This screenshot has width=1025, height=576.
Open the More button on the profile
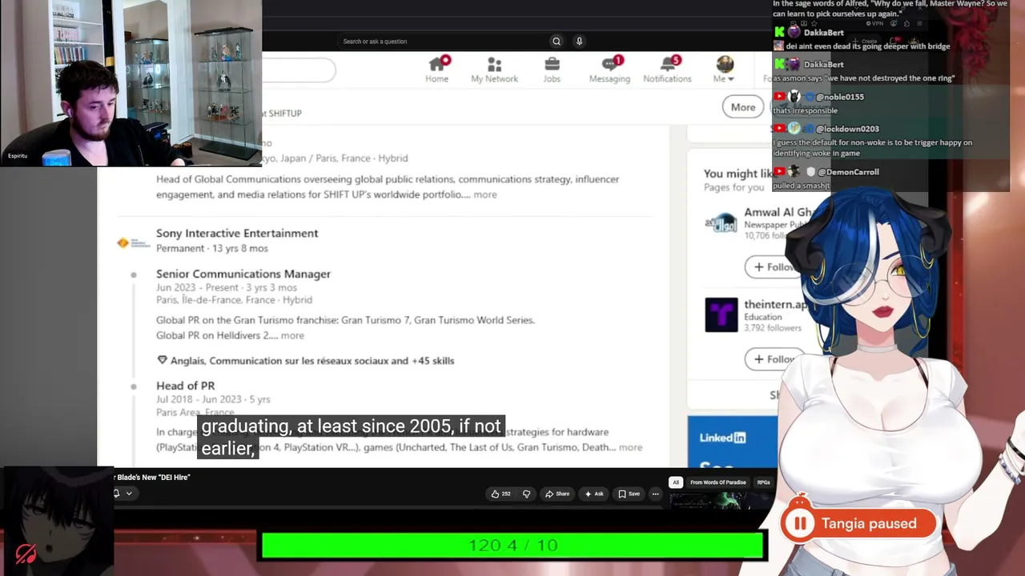743,107
